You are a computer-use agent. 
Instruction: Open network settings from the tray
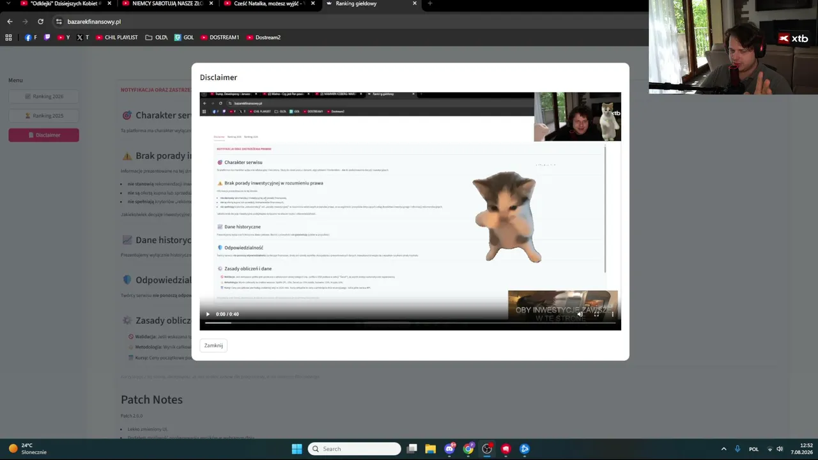point(769,449)
